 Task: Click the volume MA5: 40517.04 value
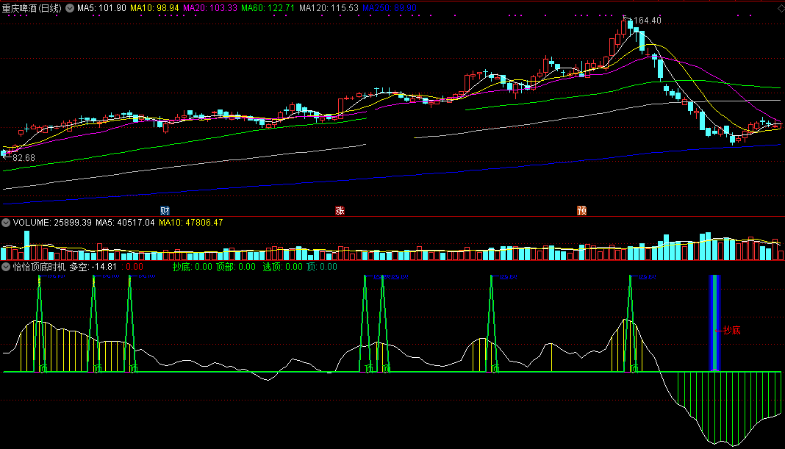tap(125, 223)
